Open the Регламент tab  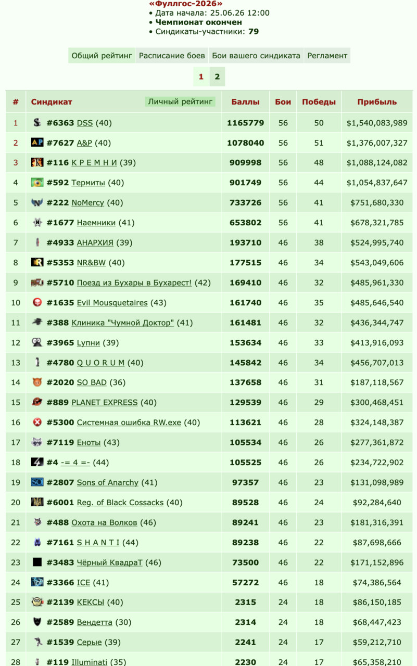327,56
